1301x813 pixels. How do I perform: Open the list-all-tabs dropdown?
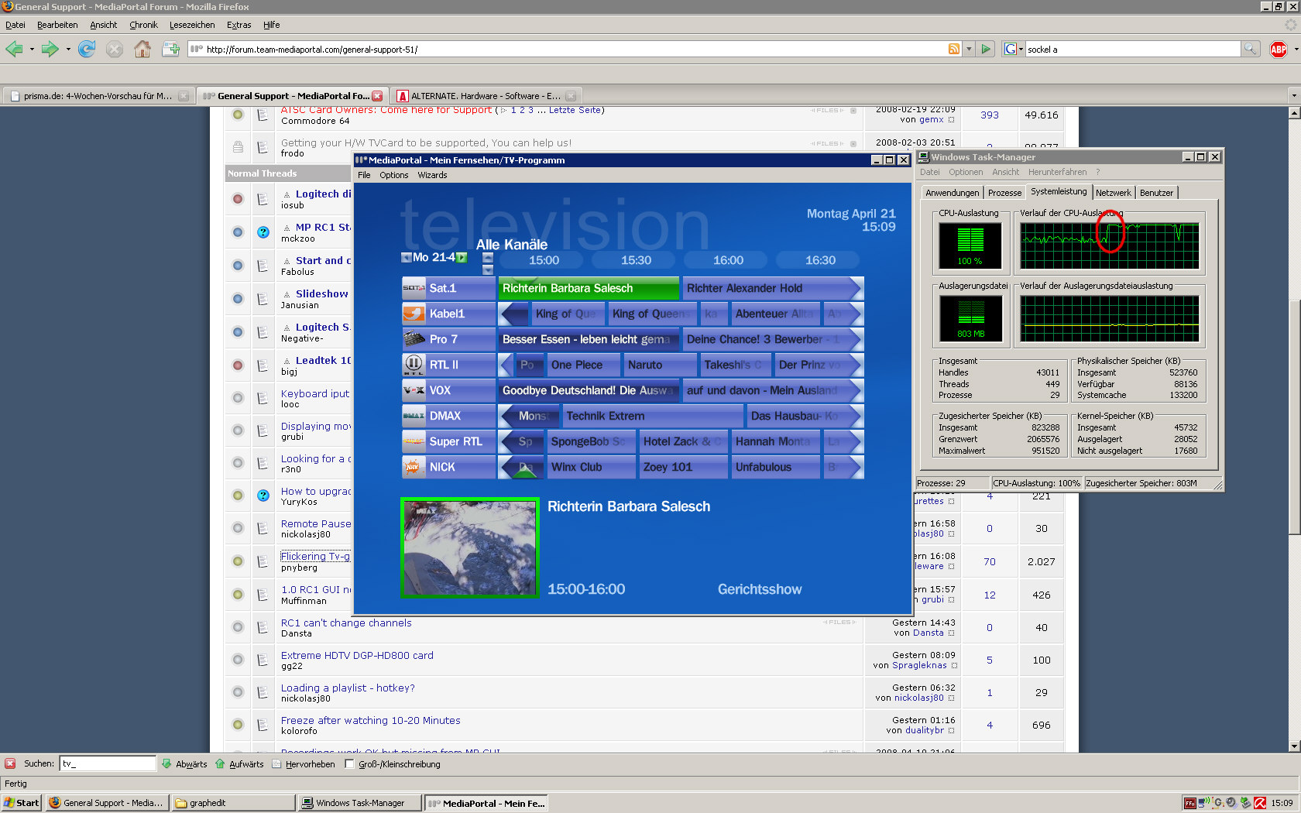pyautogui.click(x=1293, y=96)
